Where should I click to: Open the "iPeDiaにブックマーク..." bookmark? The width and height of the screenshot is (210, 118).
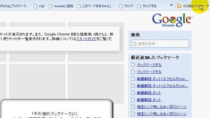pyautogui.click(x=14, y=6)
